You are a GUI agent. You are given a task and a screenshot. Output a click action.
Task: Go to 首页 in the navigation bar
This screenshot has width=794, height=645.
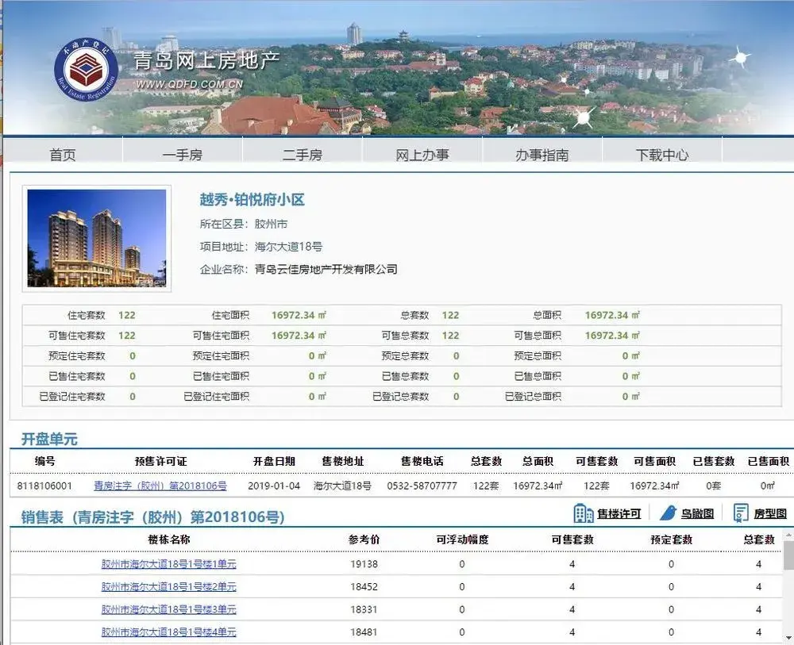[63, 154]
